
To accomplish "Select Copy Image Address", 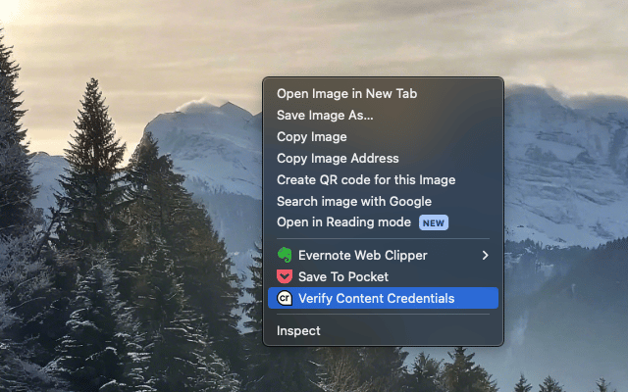I will (338, 159).
